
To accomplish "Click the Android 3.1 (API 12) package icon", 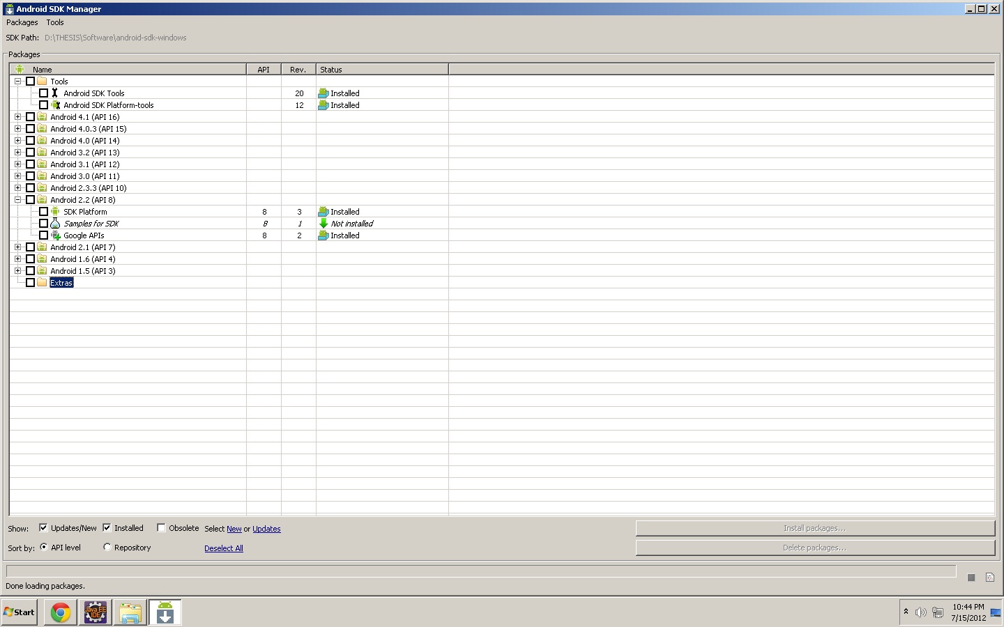I will (42, 164).
